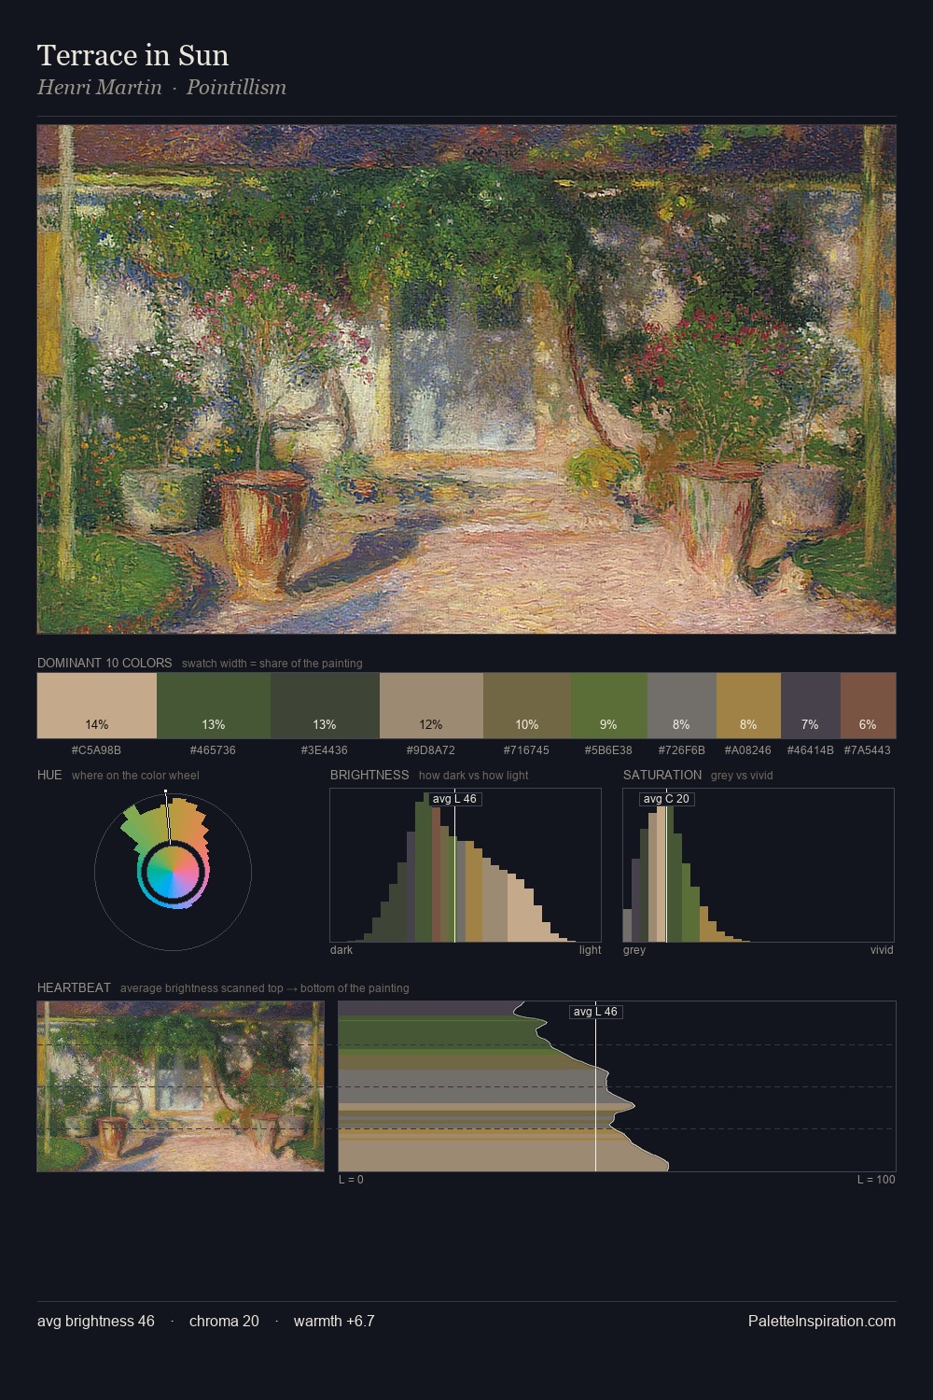This screenshot has width=933, height=1400.
Task: Click 'grey vs vivid' caption
Action: [742, 776]
